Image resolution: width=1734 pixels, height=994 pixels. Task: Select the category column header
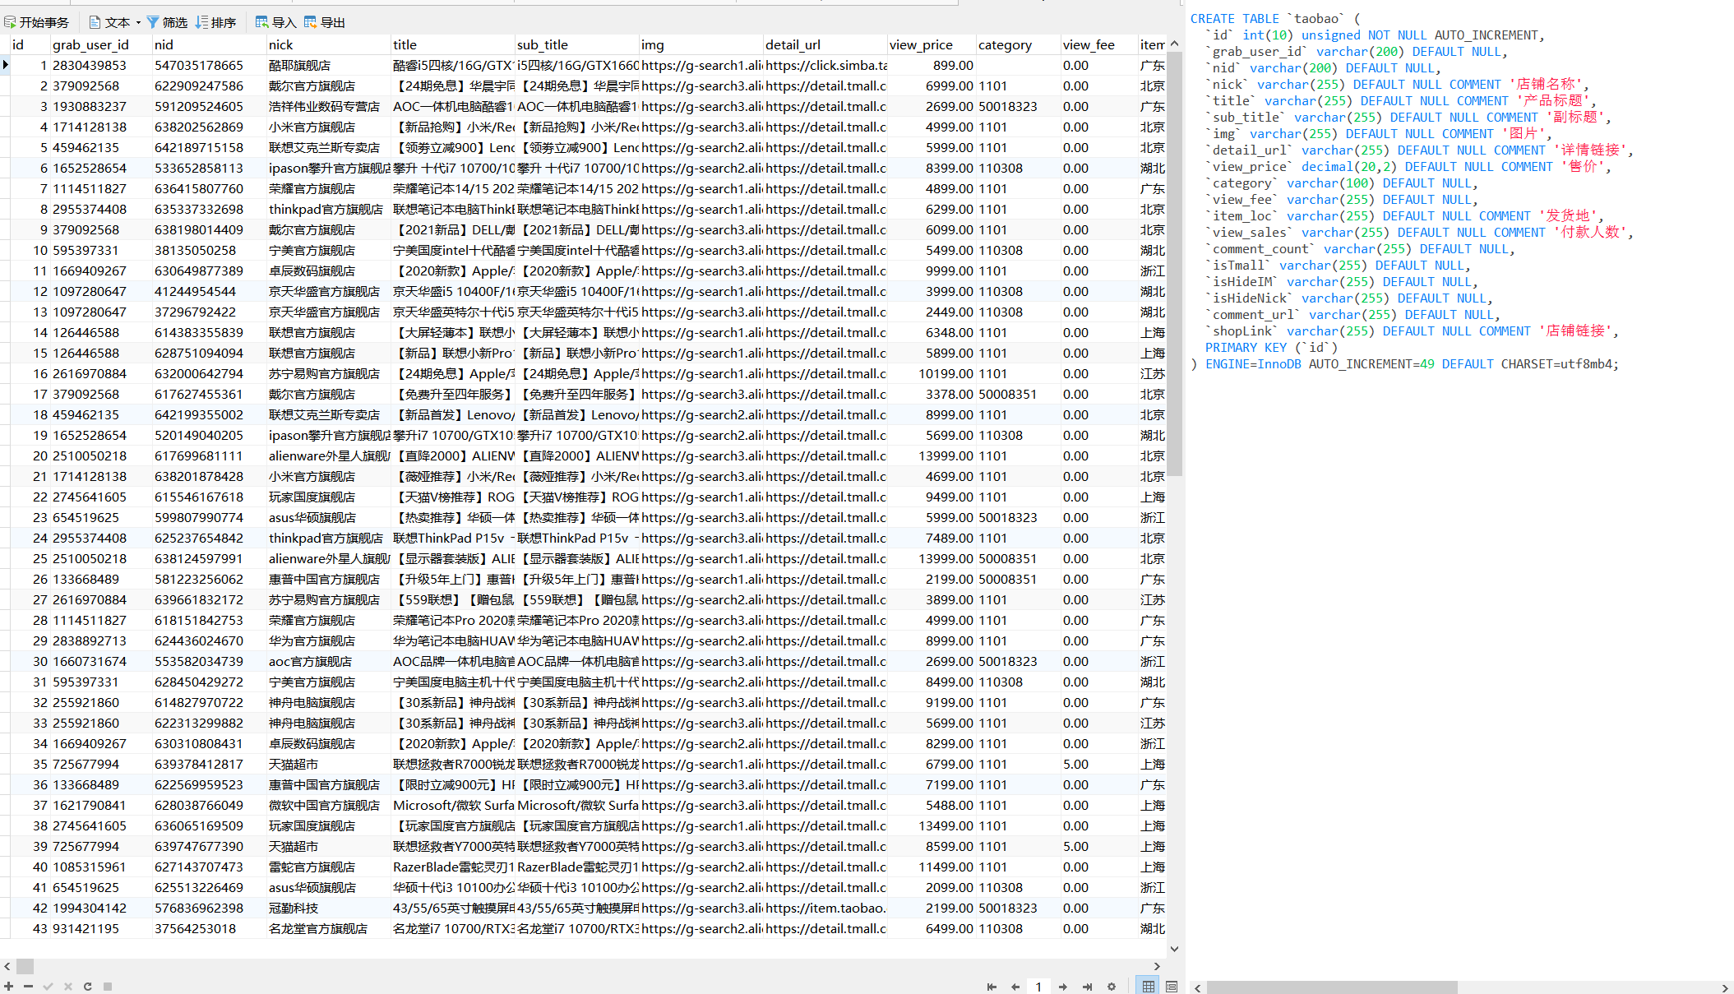[x=1019, y=45]
